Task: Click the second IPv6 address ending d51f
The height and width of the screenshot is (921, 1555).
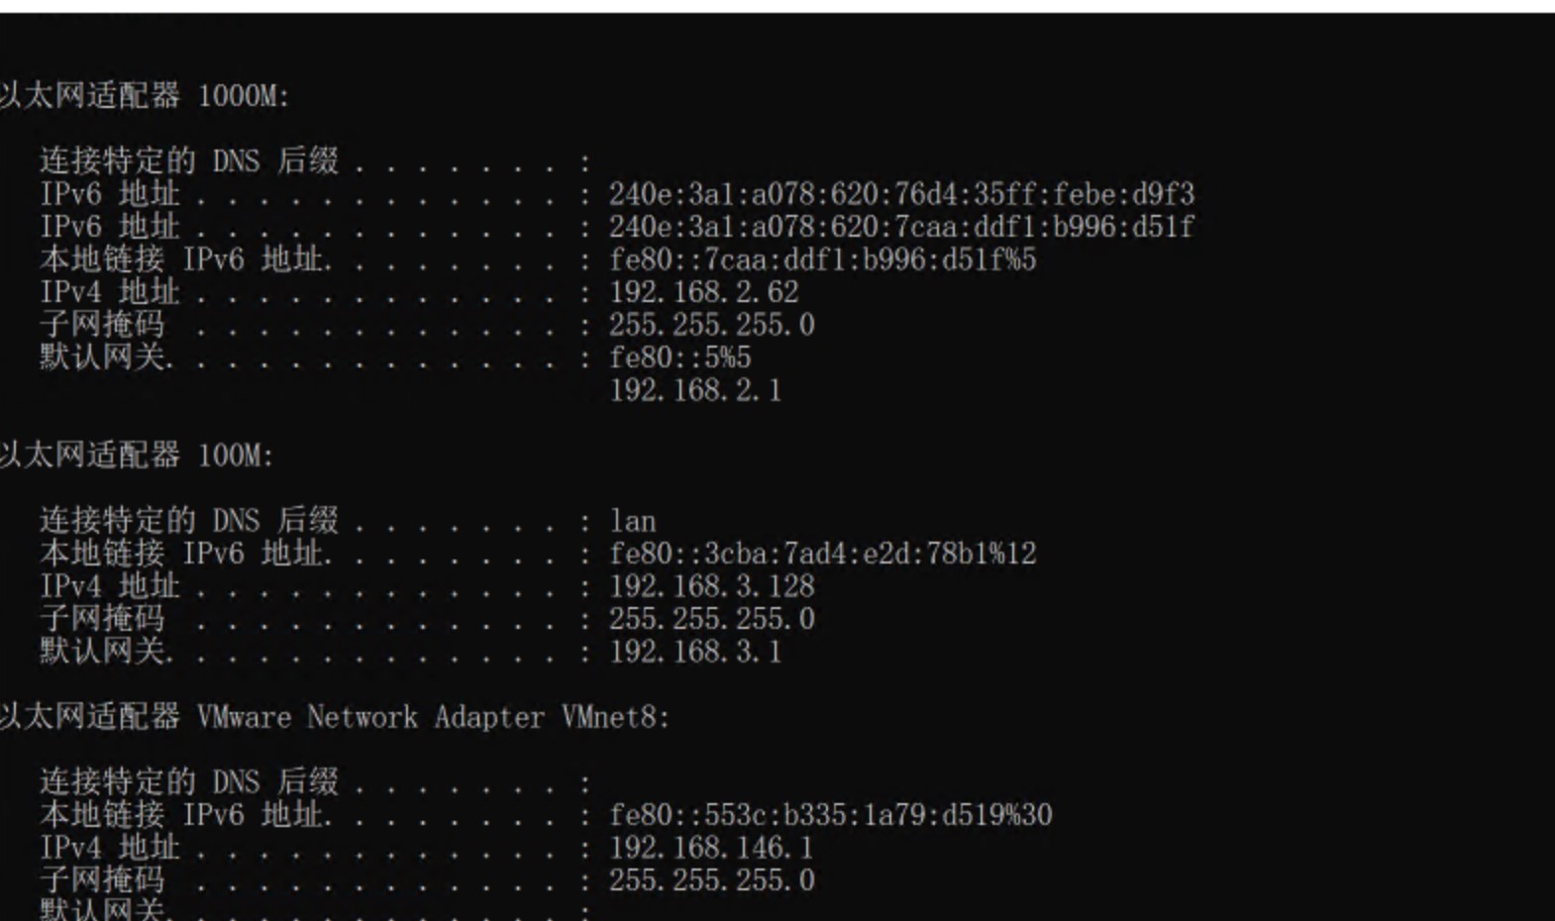Action: [901, 227]
